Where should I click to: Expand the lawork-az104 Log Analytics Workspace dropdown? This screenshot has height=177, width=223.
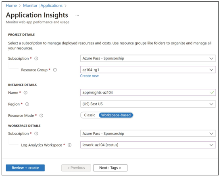coord(148,145)
